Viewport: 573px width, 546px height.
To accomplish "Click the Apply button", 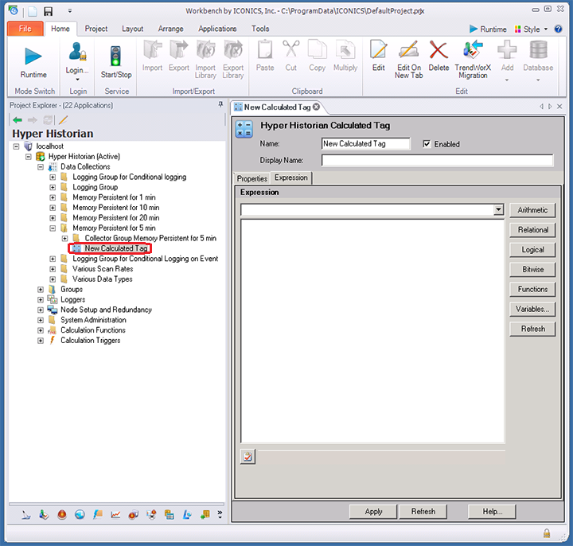I will point(373,512).
